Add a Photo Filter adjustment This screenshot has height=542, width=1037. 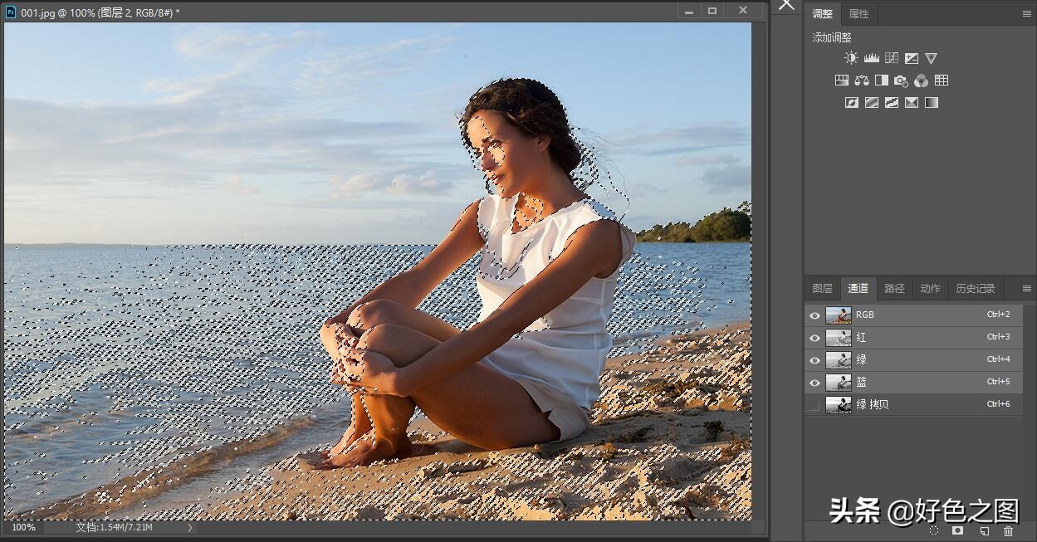pyautogui.click(x=901, y=81)
